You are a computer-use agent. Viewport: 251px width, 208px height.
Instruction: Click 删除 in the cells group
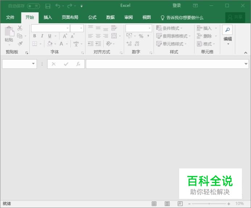click(206, 36)
